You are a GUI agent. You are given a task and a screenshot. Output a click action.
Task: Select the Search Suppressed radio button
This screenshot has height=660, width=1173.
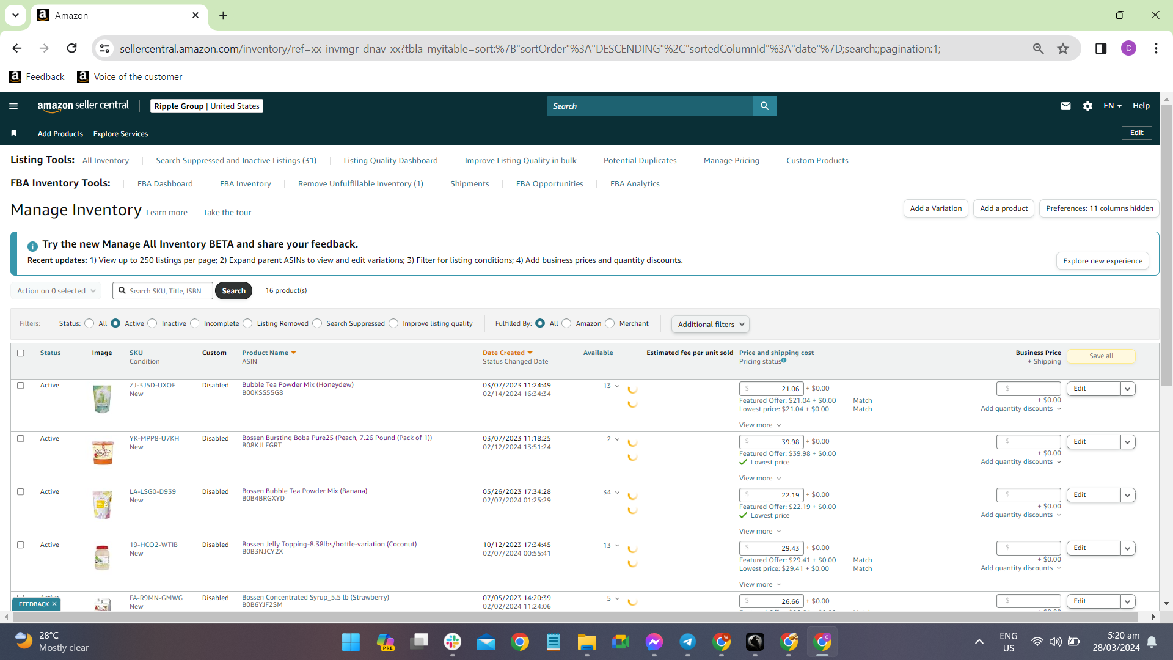coord(317,323)
